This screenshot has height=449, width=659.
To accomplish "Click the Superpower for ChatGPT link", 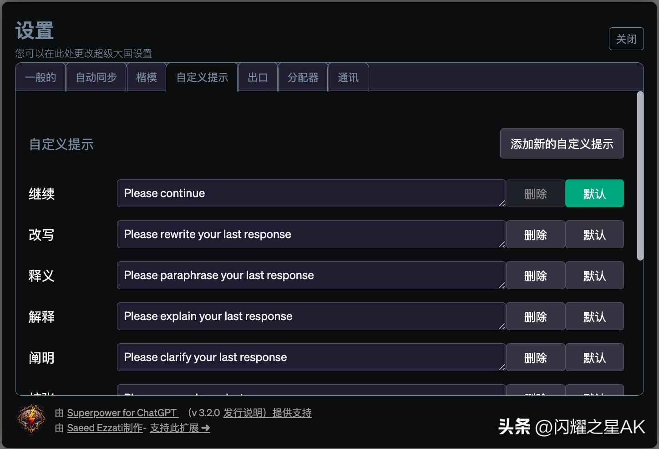I will click(x=122, y=412).
